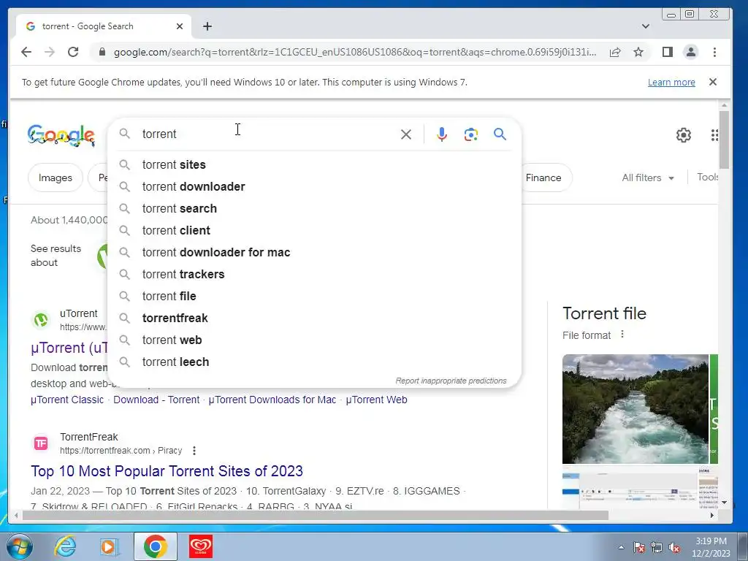Open the share this page icon
Image resolution: width=748 pixels, height=561 pixels.
(x=615, y=52)
